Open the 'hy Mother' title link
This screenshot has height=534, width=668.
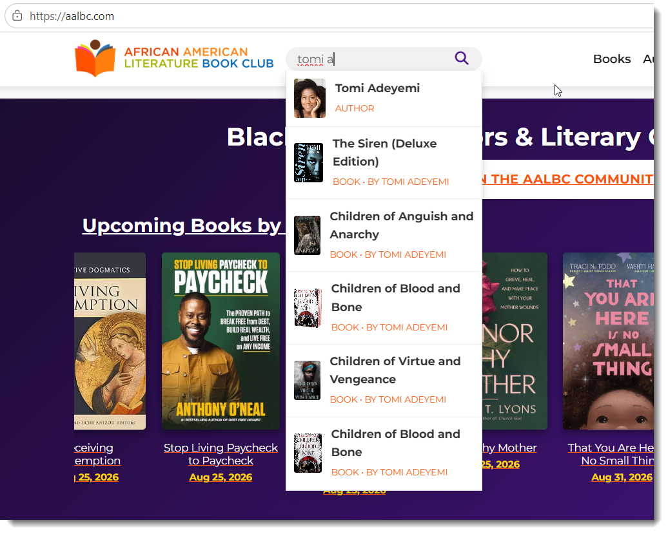click(509, 448)
